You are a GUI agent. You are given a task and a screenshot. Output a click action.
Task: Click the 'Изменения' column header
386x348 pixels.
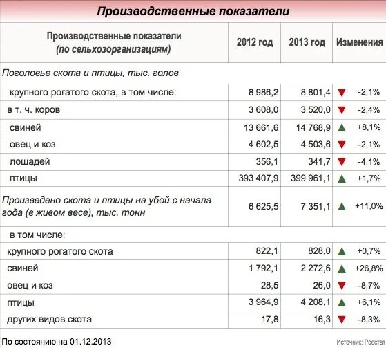360,42
